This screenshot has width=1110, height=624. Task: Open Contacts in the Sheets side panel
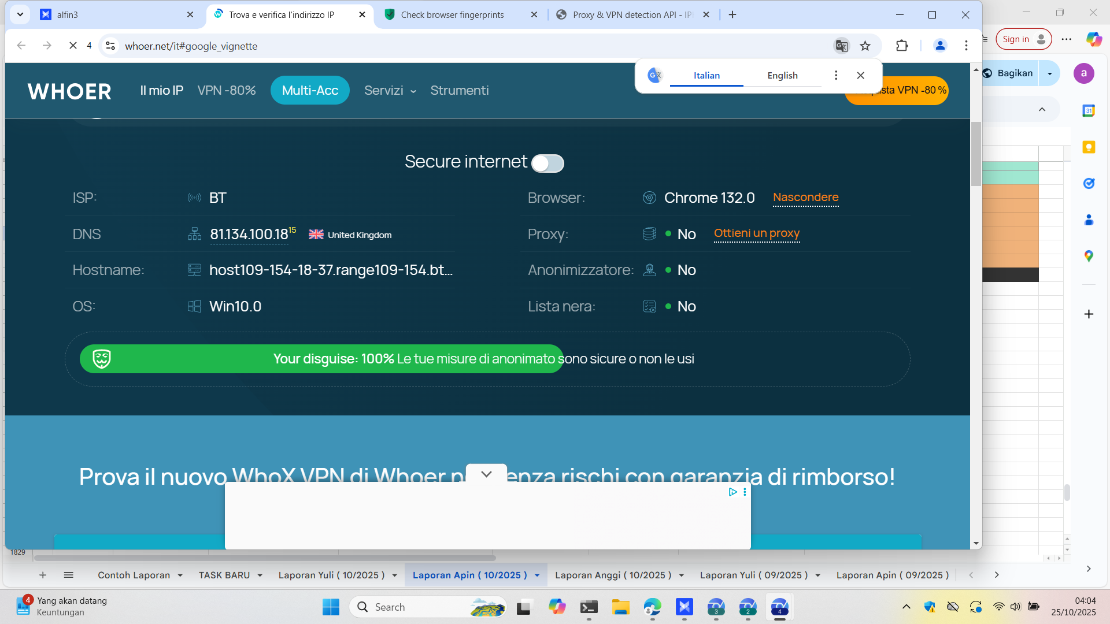click(1089, 220)
